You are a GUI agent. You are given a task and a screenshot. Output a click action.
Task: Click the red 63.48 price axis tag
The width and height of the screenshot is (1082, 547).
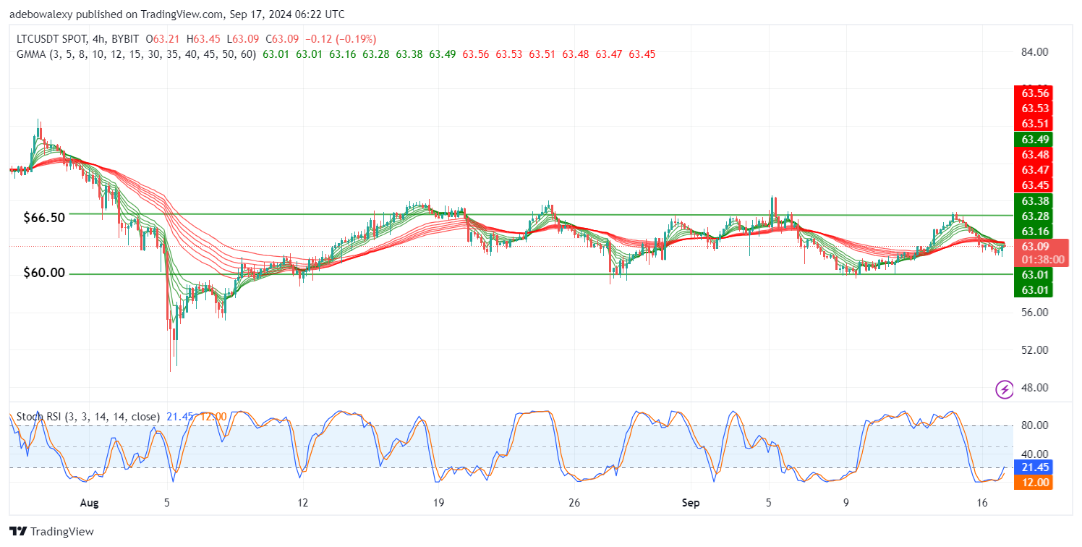click(x=1034, y=155)
